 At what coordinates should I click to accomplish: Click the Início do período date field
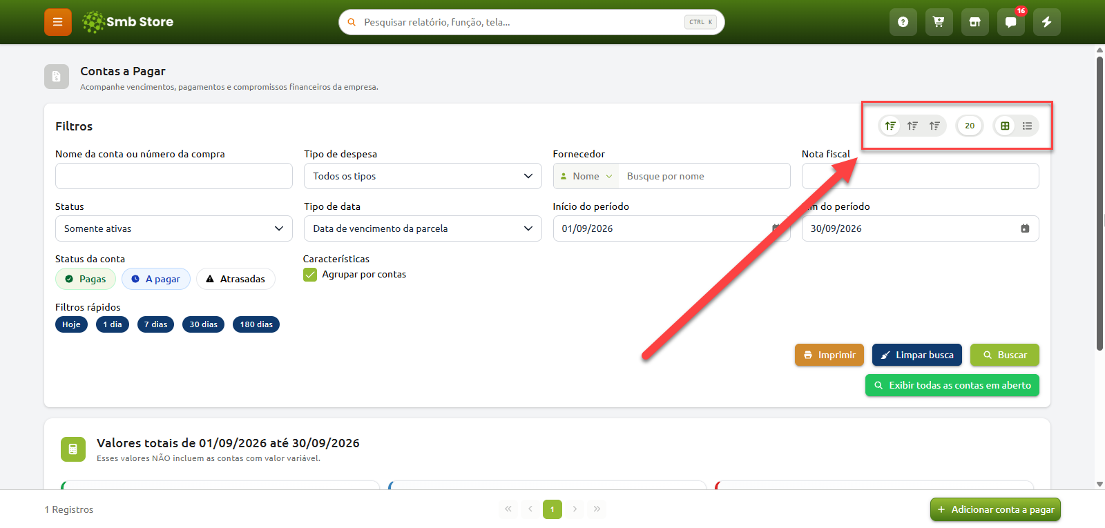671,228
